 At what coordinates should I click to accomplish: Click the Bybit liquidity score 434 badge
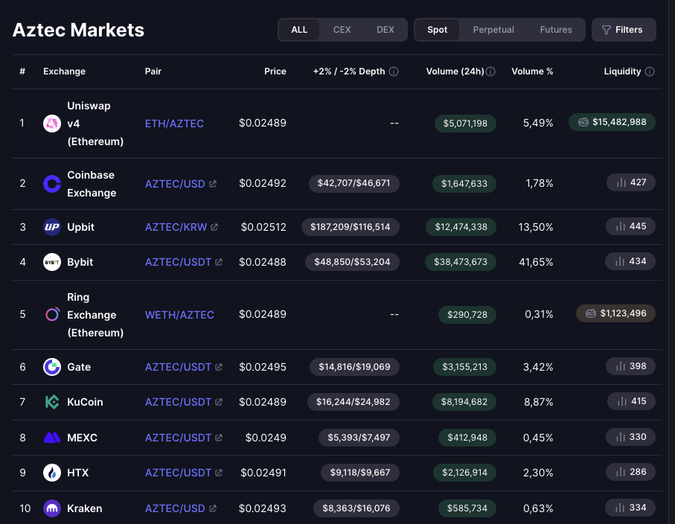point(630,261)
